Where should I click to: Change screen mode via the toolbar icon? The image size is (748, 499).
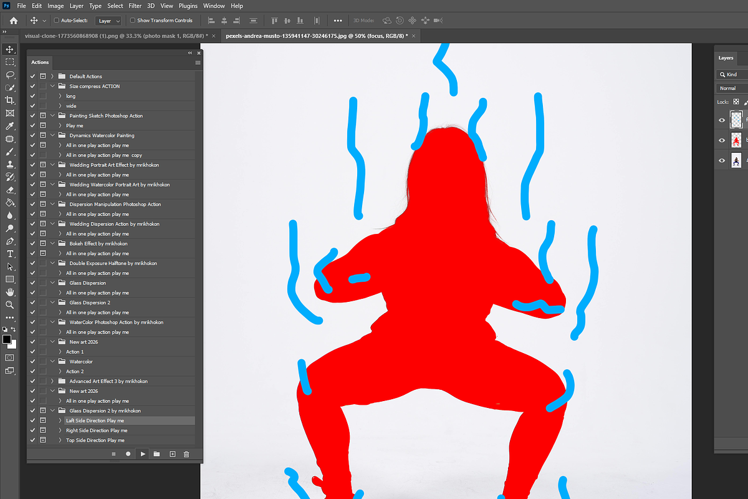tap(9, 371)
